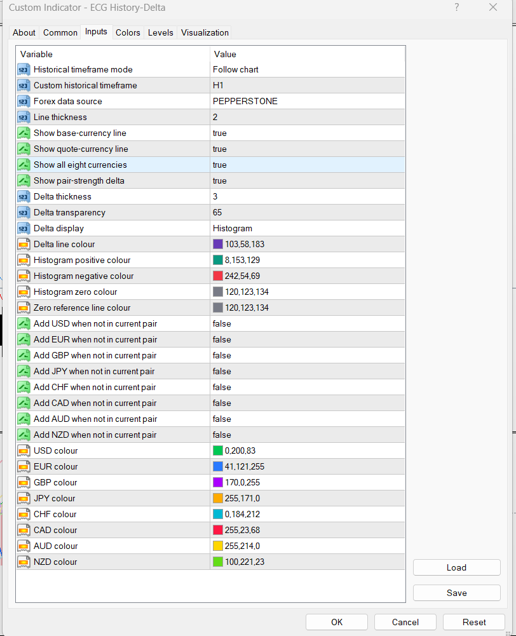
Task: Reset inputs with the Reset button
Action: 474,622
